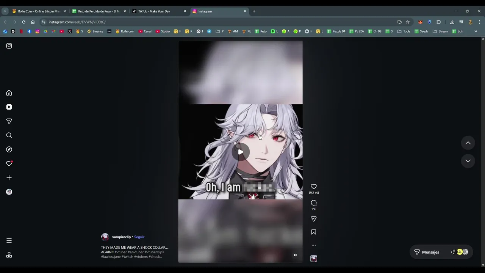Open the reel's three-dot options menu
Image resolution: width=485 pixels, height=273 pixels.
click(x=314, y=245)
